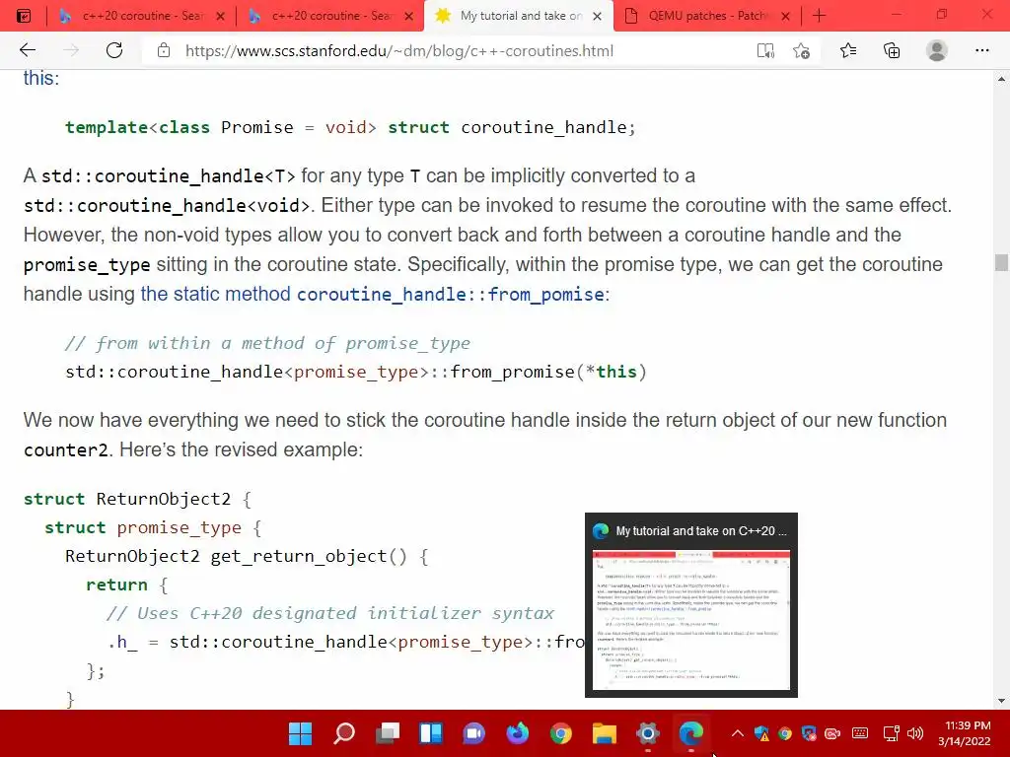Open a new browser tab
This screenshot has width=1010, height=757.
(x=820, y=16)
